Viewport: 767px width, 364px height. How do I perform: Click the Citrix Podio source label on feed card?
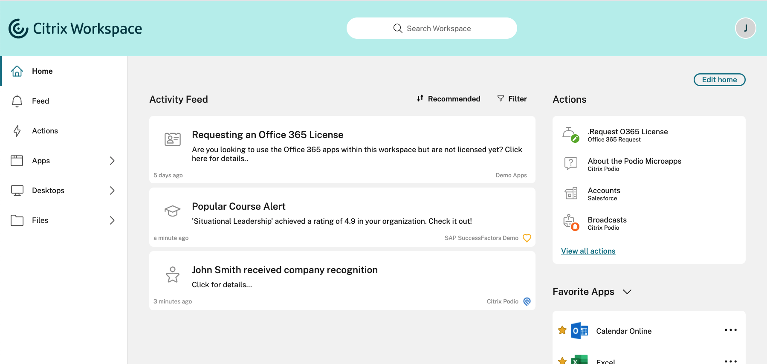pos(502,301)
